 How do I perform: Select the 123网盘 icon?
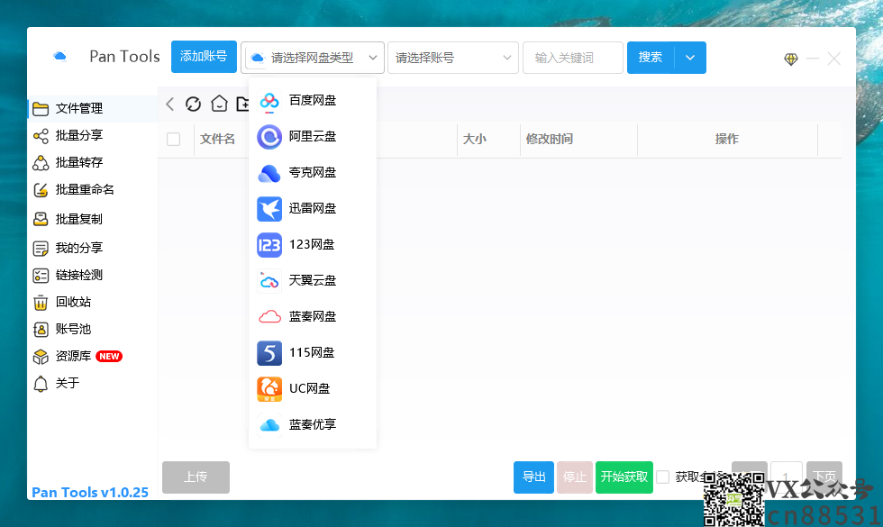pos(269,245)
